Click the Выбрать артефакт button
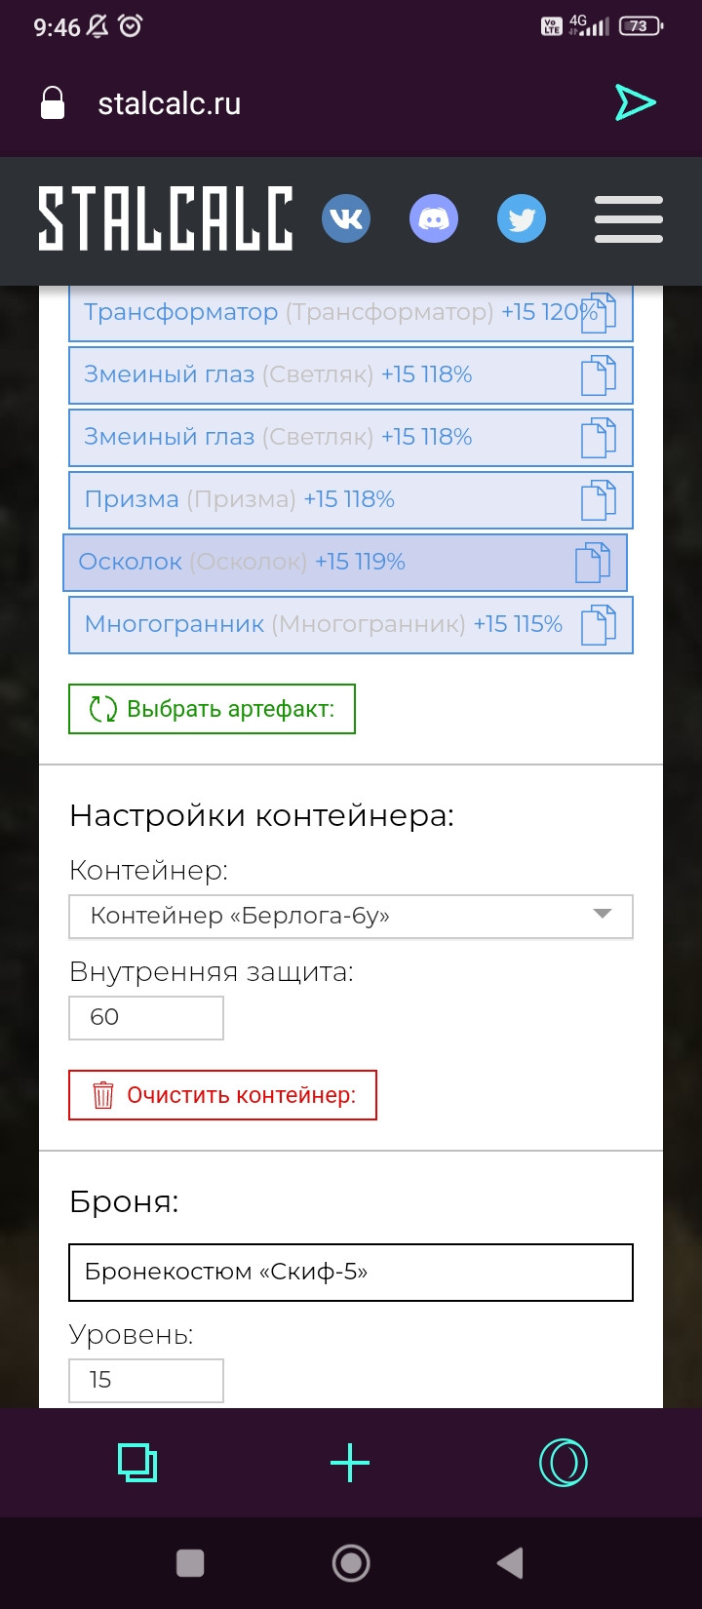Viewport: 702px width, 1609px height. (x=212, y=709)
